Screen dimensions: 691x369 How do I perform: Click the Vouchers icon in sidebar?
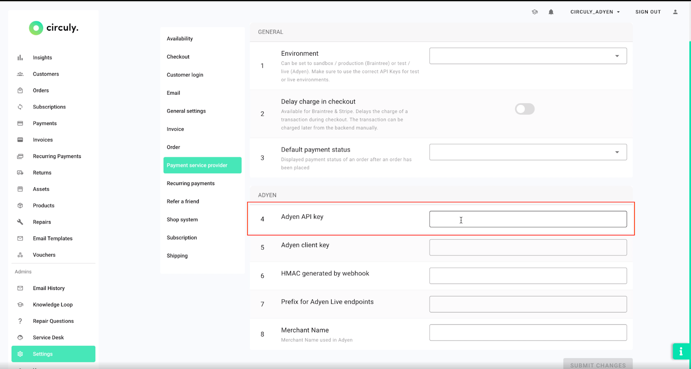click(x=20, y=255)
